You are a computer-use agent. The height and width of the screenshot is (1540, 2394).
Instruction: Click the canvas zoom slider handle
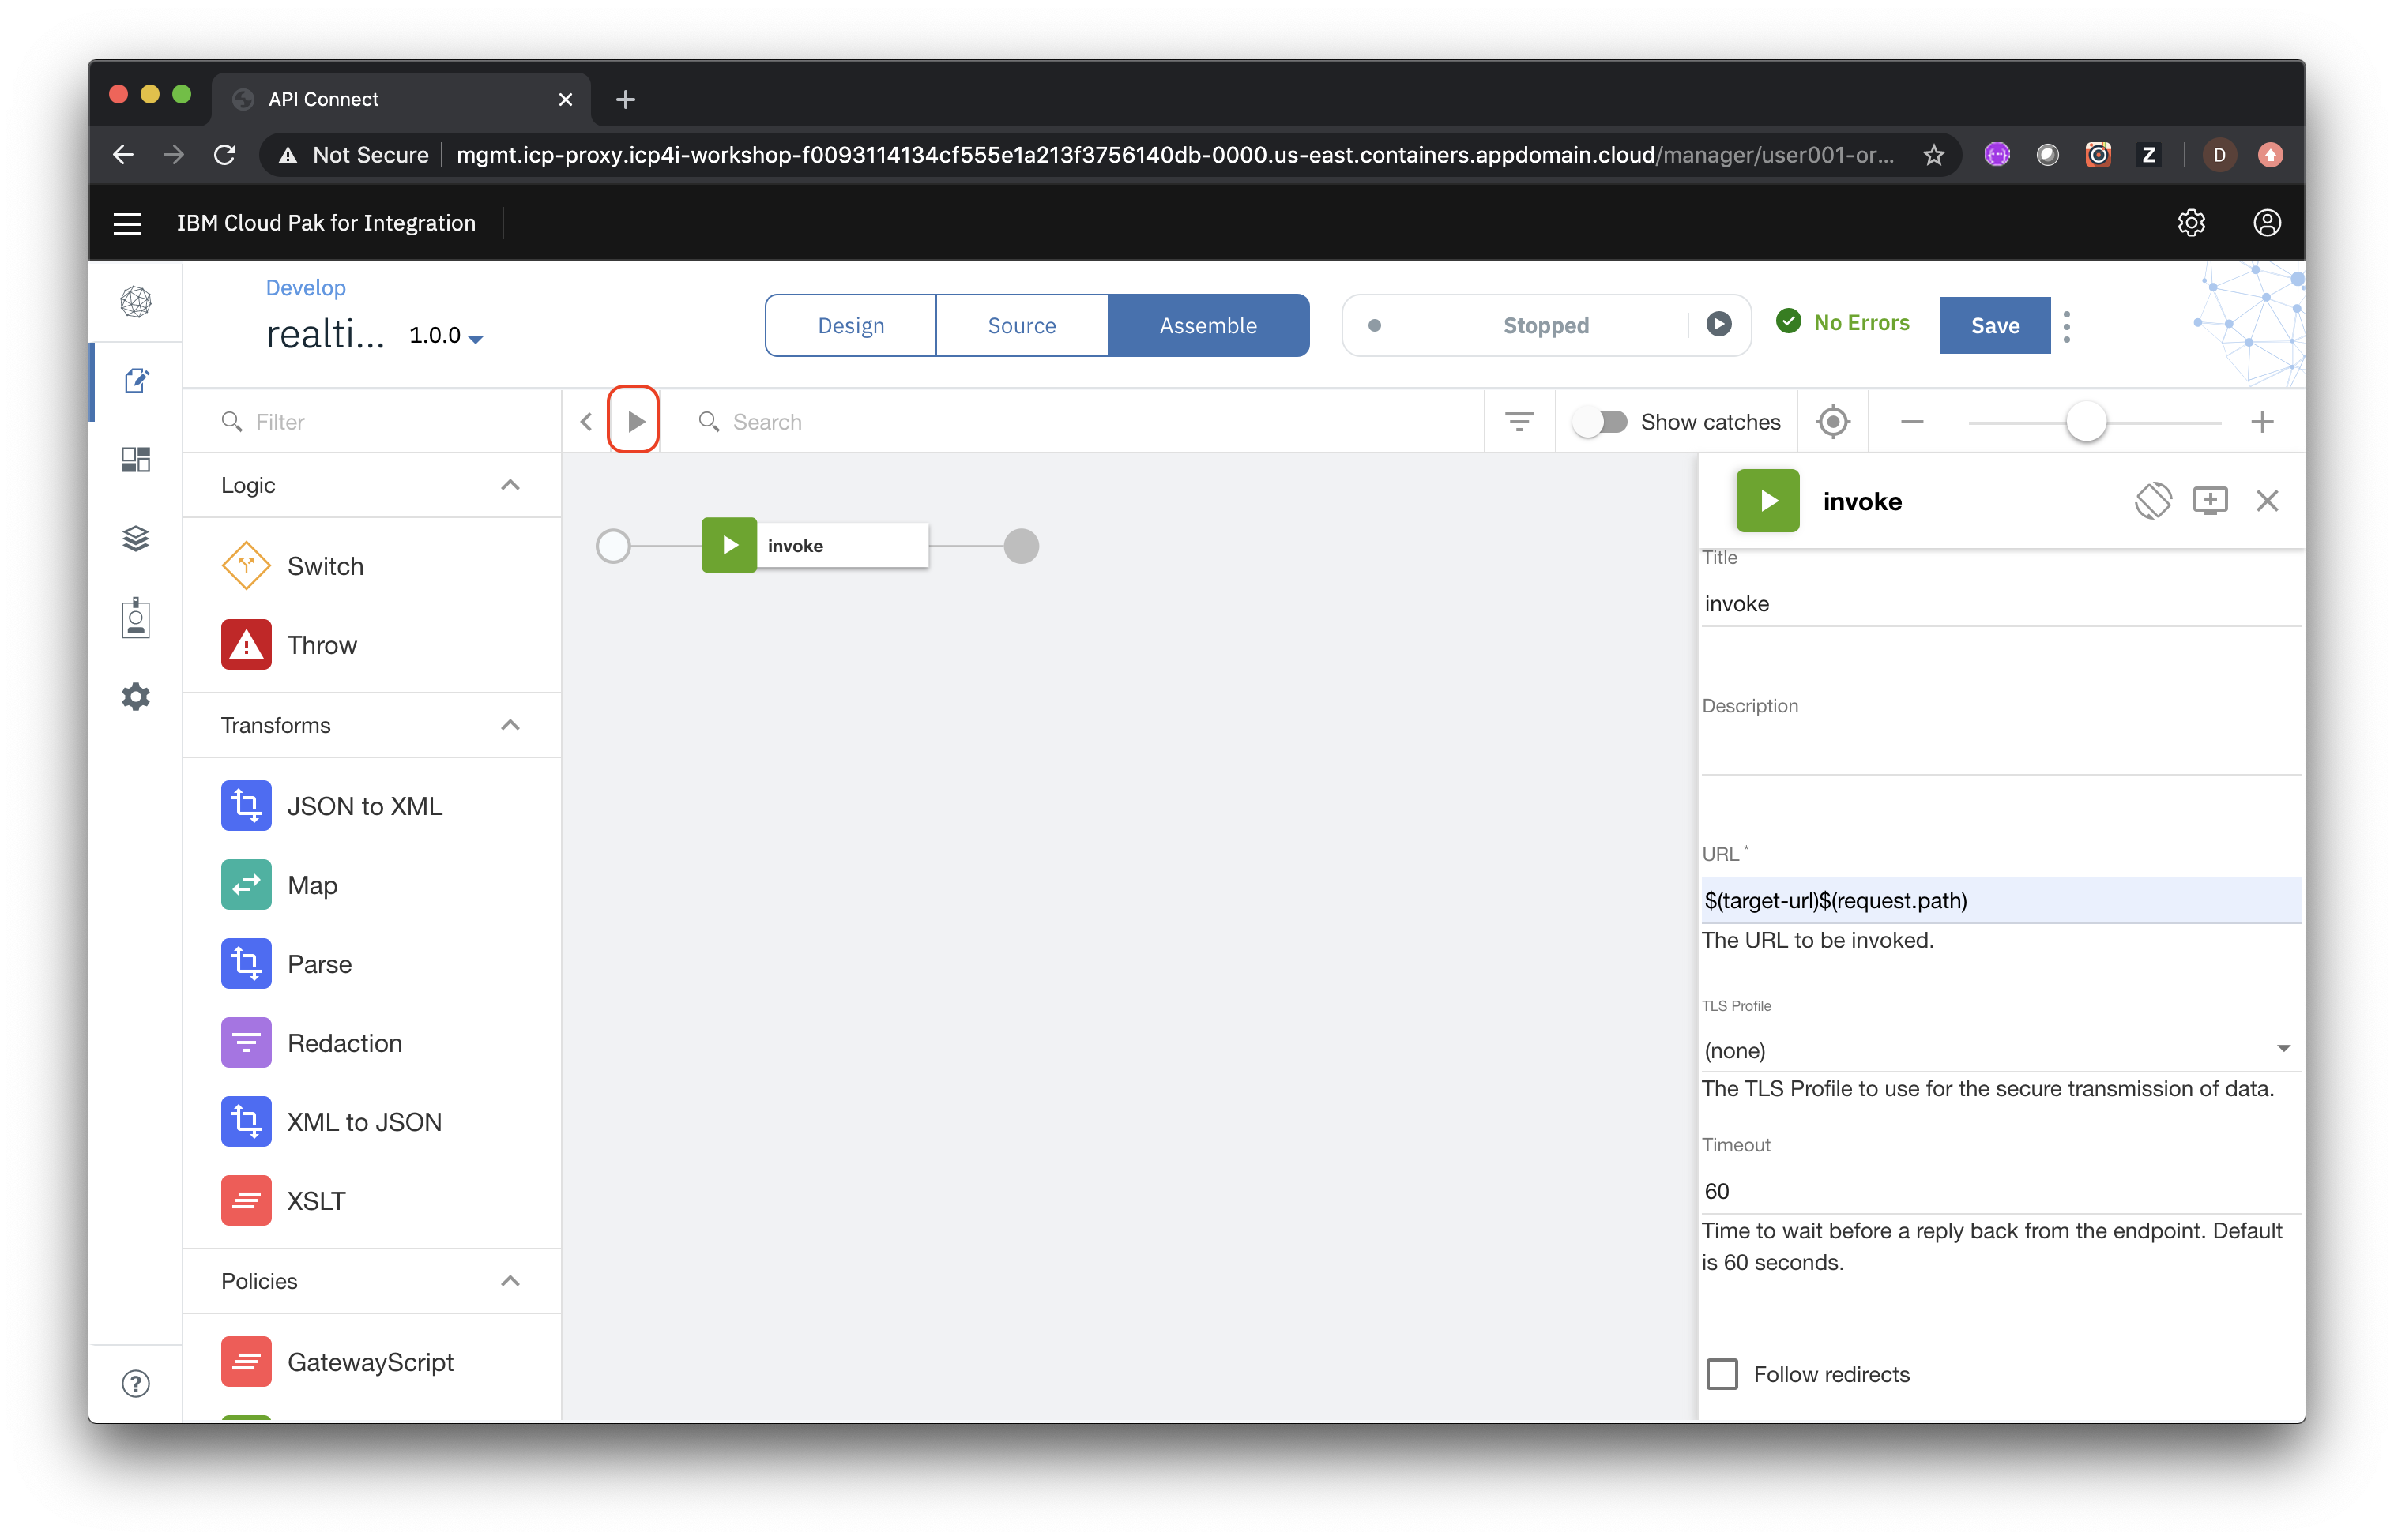pos(2086,422)
